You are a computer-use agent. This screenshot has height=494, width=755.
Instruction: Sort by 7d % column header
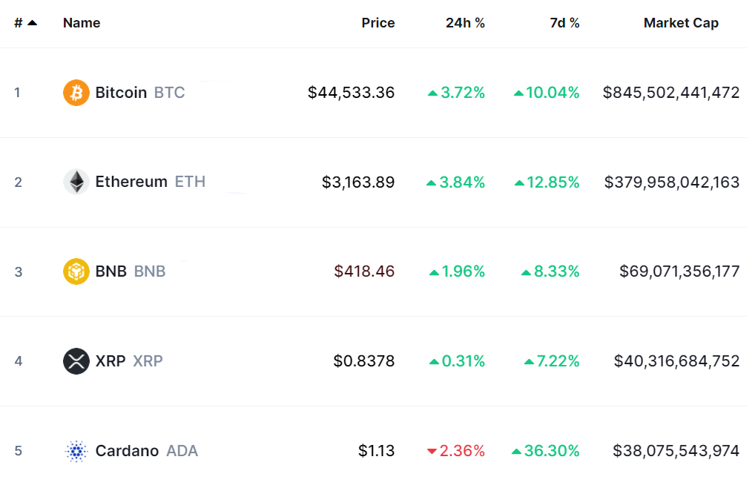[x=564, y=23]
